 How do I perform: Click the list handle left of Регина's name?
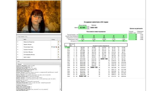[x=18, y=55]
